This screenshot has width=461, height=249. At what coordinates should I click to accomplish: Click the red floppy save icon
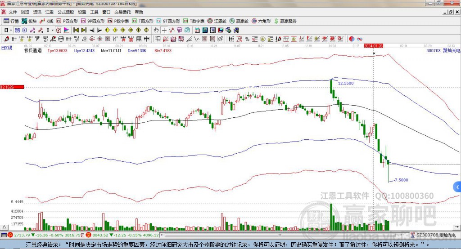coord(221,30)
